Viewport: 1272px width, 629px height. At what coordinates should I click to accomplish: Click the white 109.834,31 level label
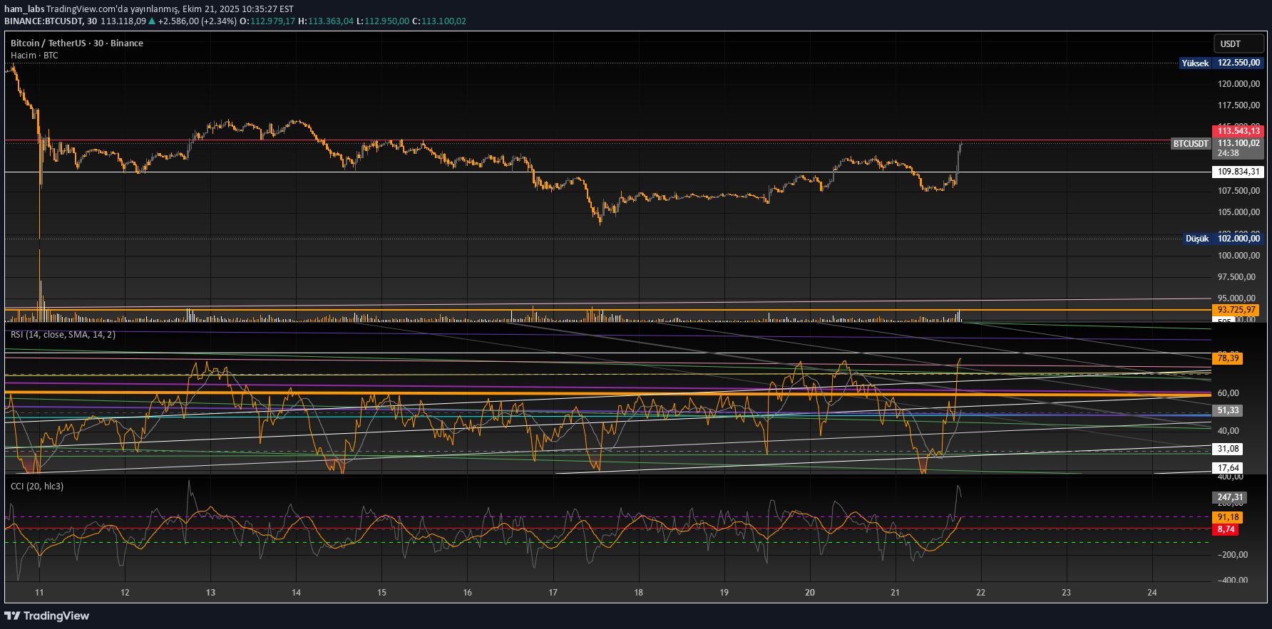[x=1238, y=172]
